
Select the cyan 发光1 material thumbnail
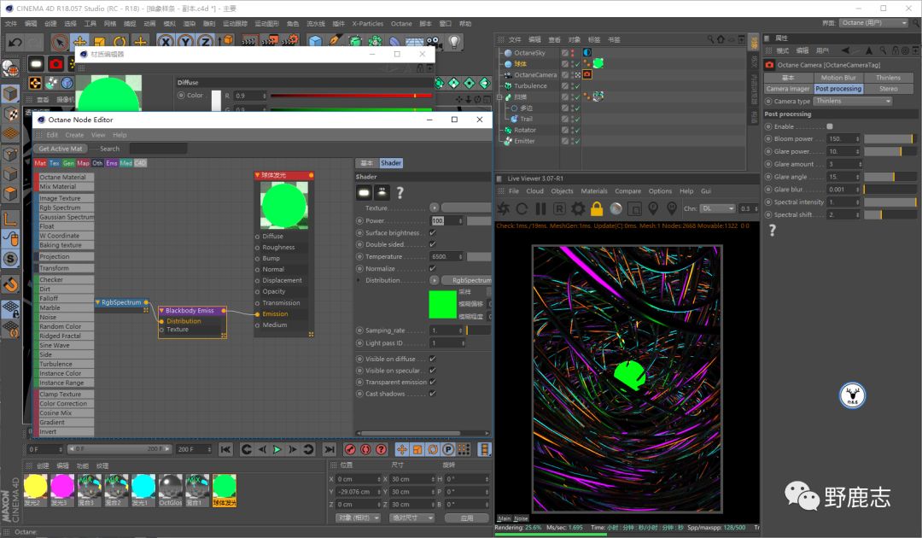pos(143,487)
